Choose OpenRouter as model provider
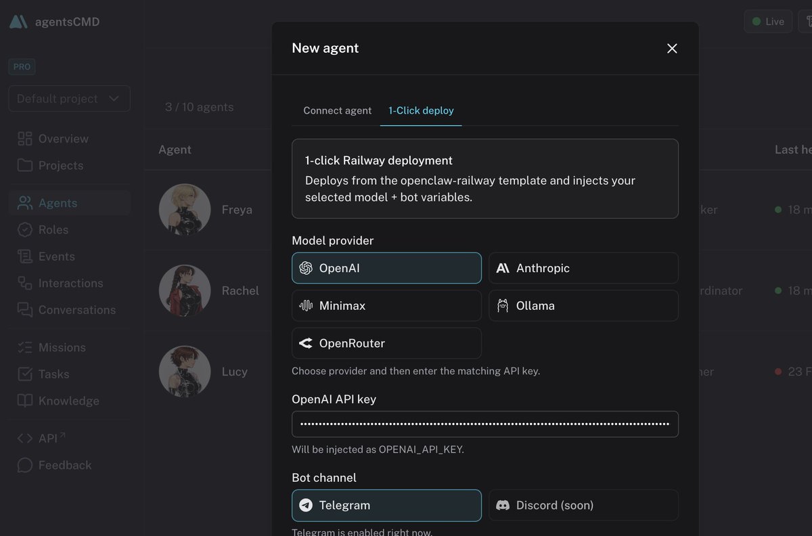The image size is (812, 536). (386, 343)
